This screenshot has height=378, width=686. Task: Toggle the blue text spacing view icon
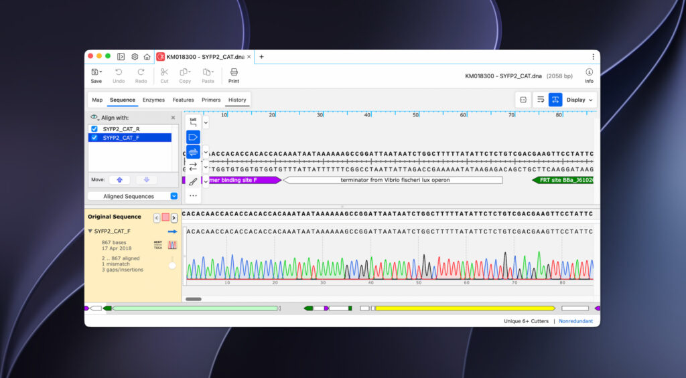[x=555, y=100]
